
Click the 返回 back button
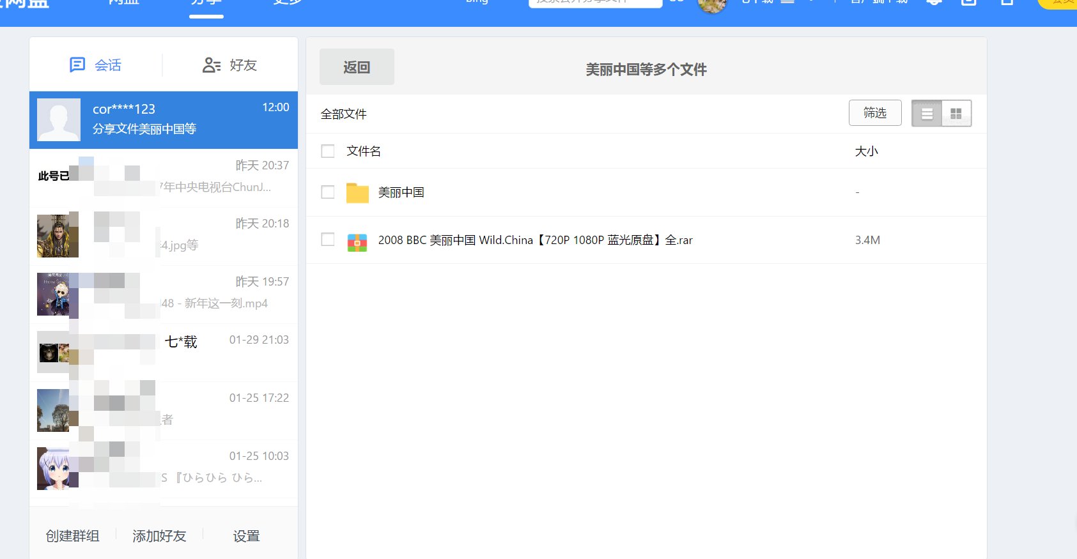click(x=357, y=67)
